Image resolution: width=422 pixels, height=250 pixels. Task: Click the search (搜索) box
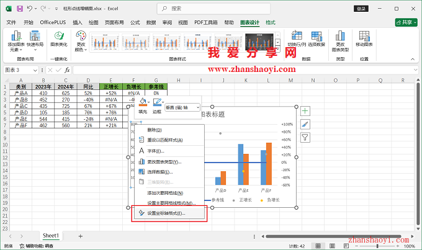coord(213,9)
